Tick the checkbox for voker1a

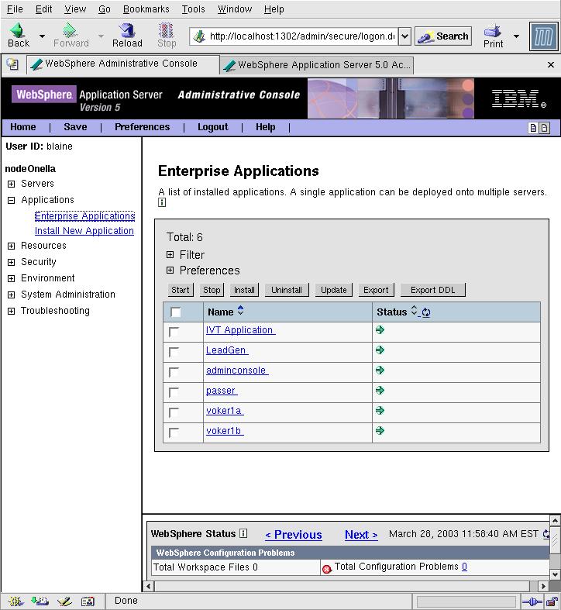(174, 412)
